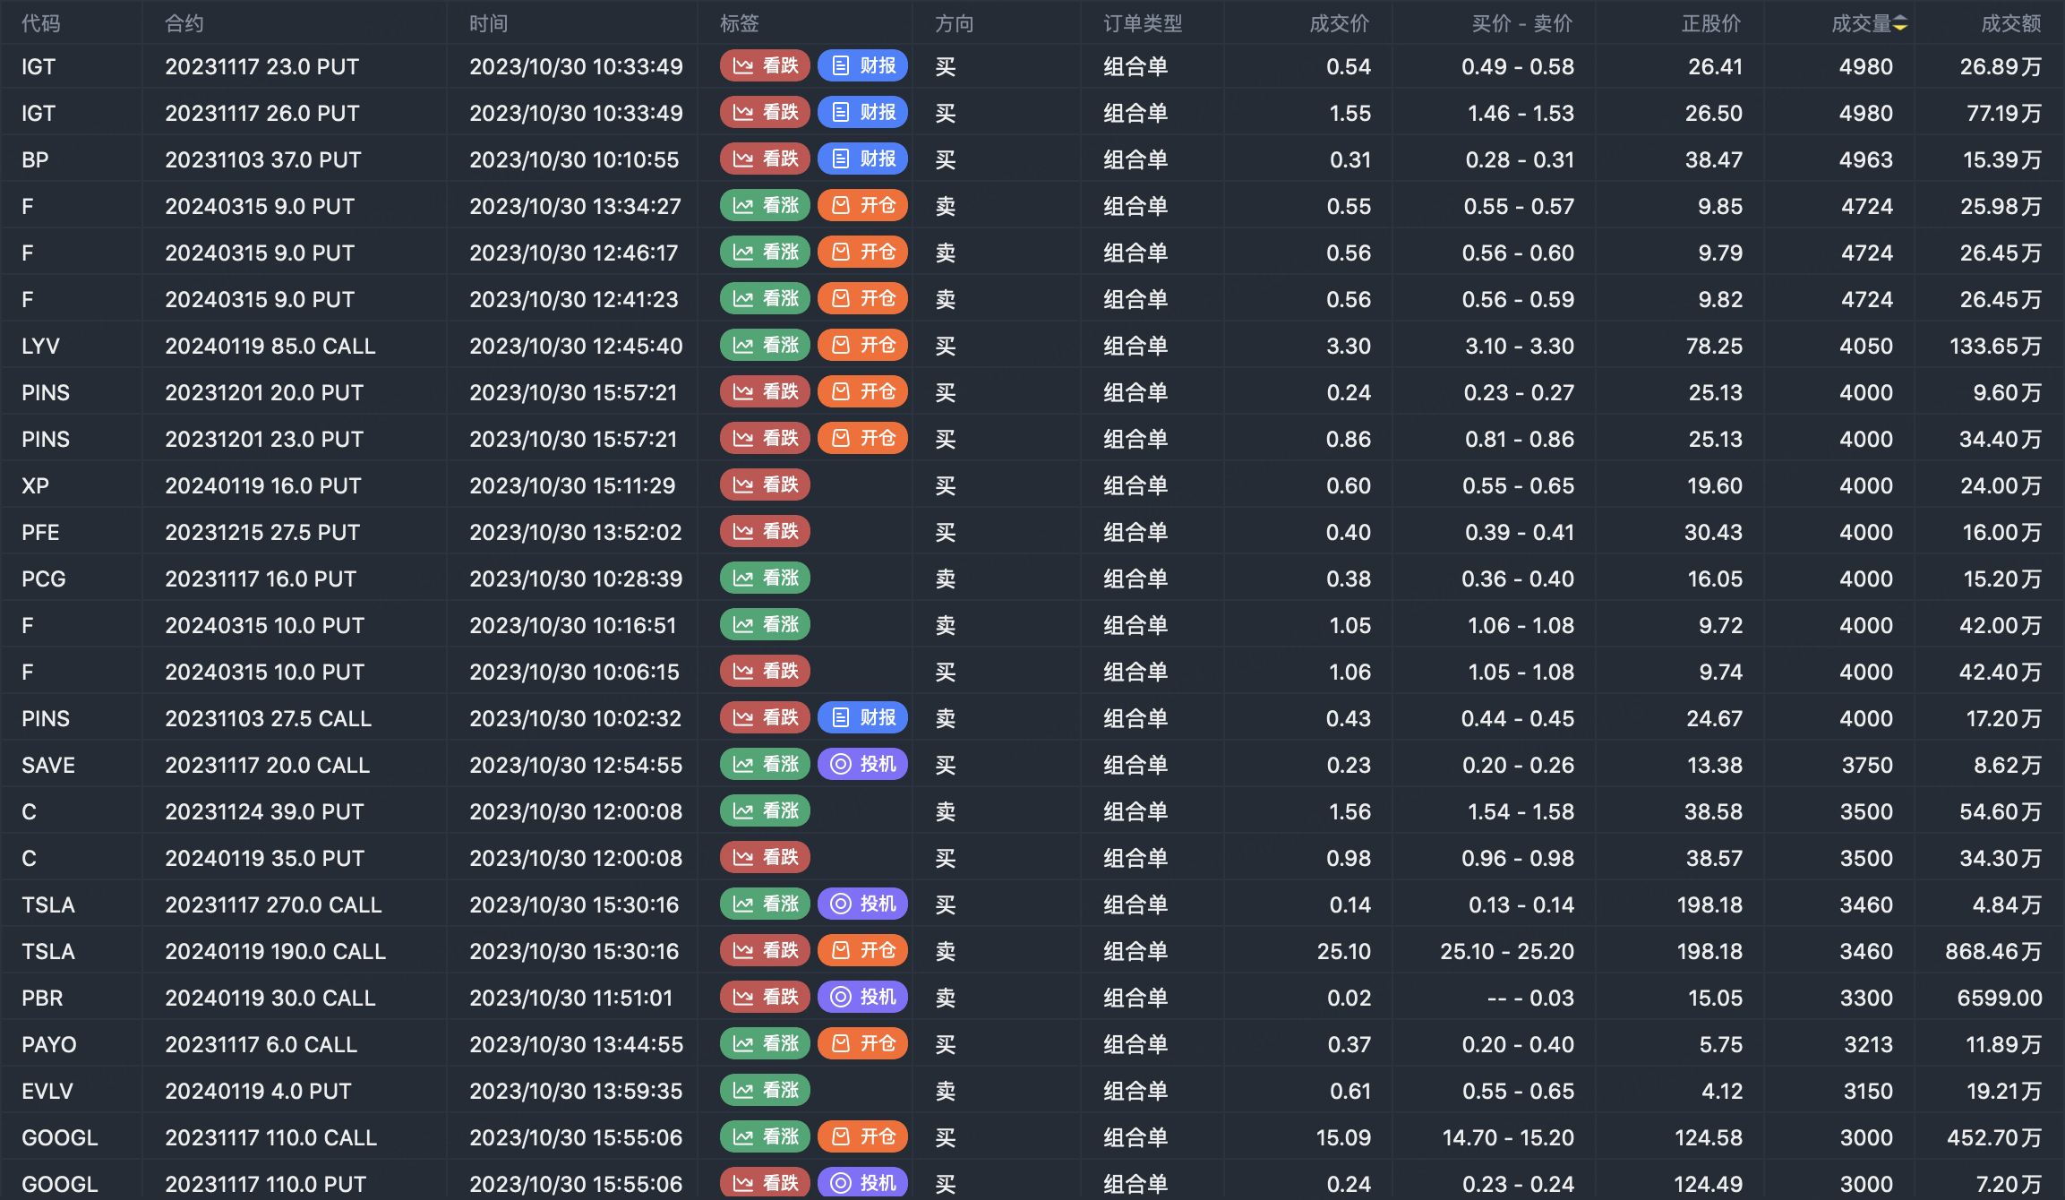Screen dimensions: 2065x1200
Task: Select the PFE ticker cell
Action: pos(40,532)
